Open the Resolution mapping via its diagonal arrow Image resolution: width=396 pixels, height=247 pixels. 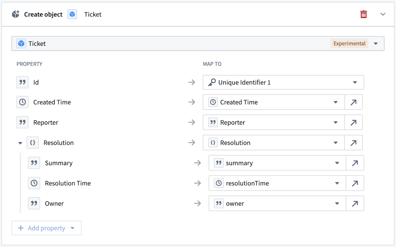pos(354,142)
